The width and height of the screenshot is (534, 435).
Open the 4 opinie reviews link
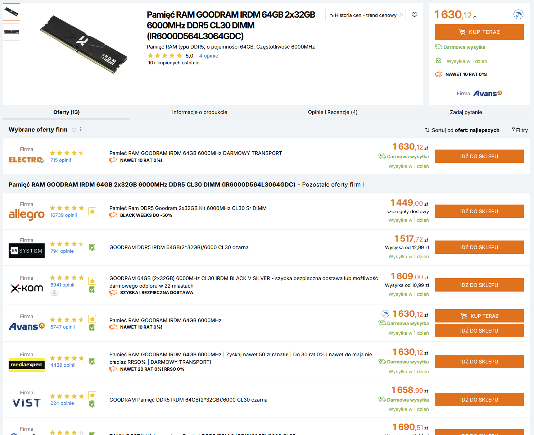coord(209,56)
